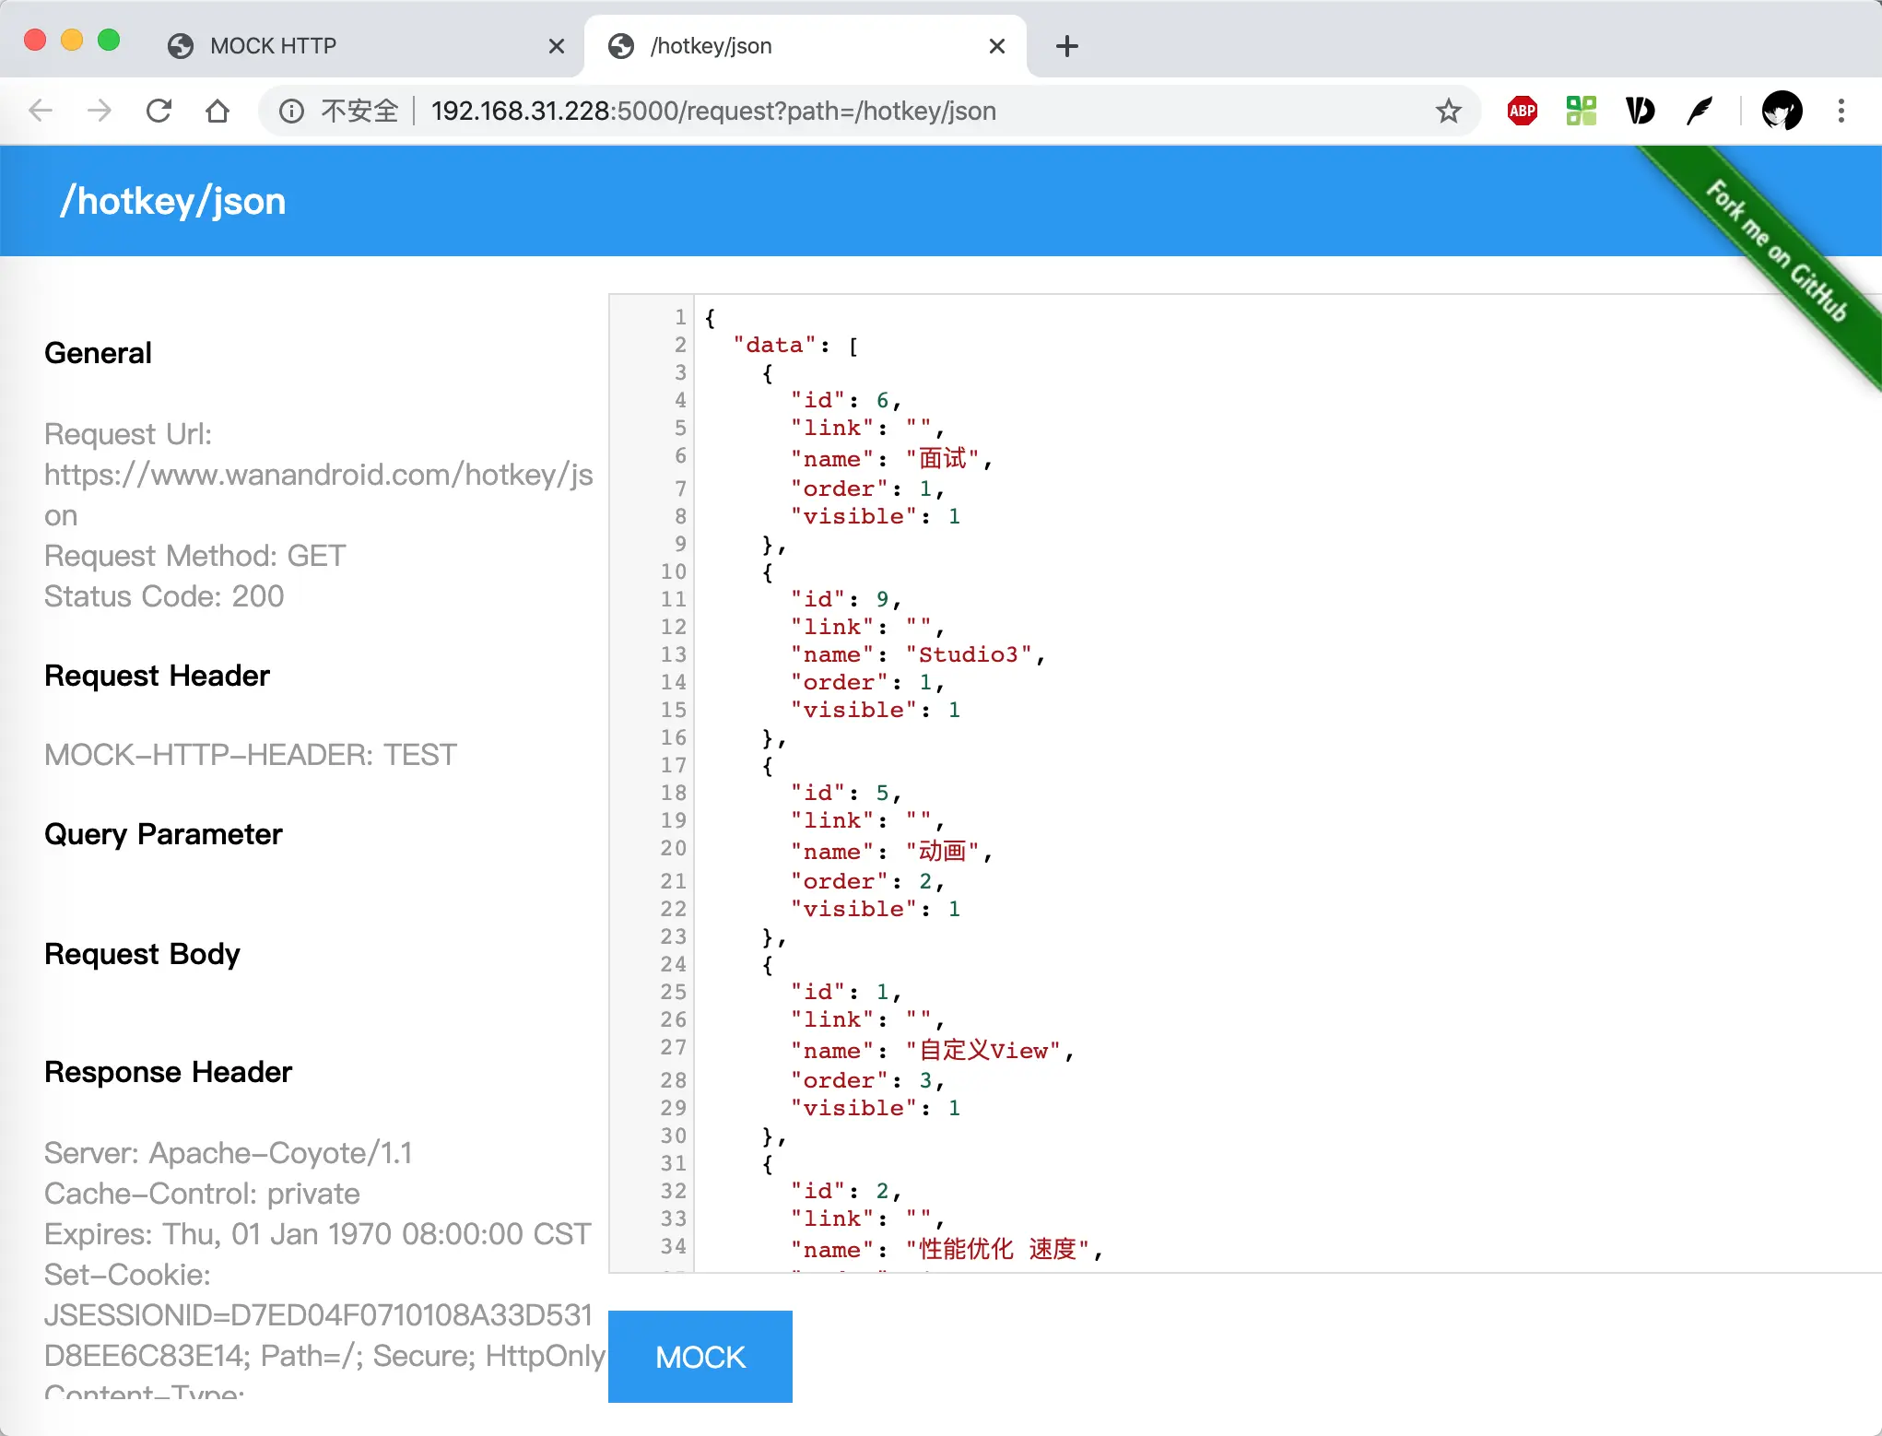Bookmark this page with the star icon

tap(1448, 112)
